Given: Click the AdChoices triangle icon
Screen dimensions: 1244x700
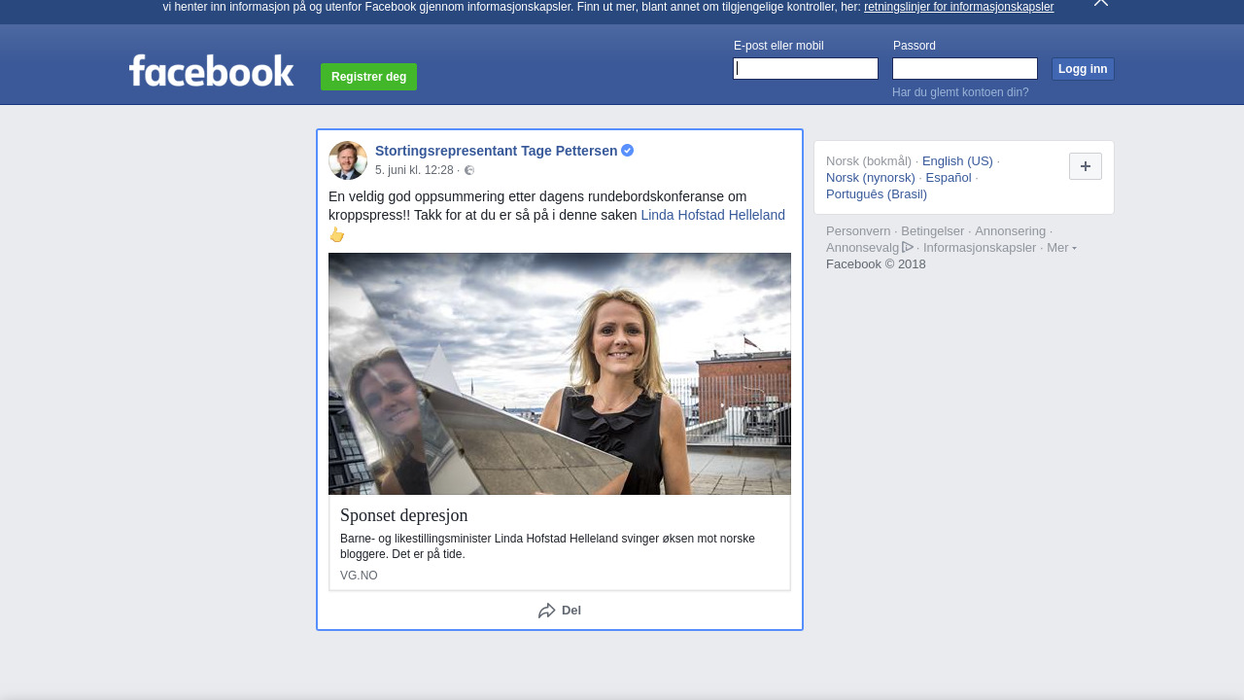Looking at the screenshot, I should tap(908, 247).
